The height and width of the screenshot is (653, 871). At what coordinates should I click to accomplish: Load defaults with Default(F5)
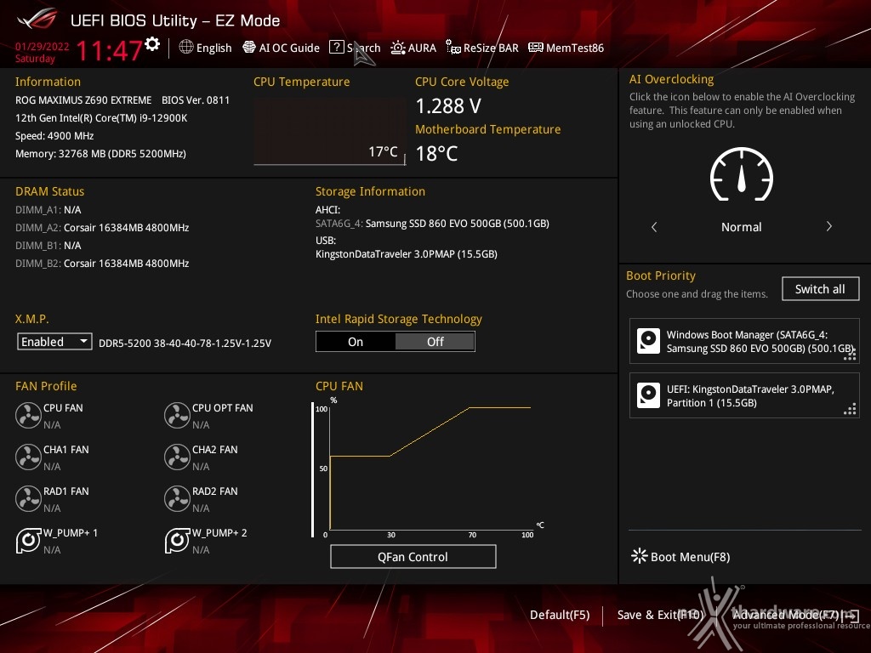[x=560, y=615]
